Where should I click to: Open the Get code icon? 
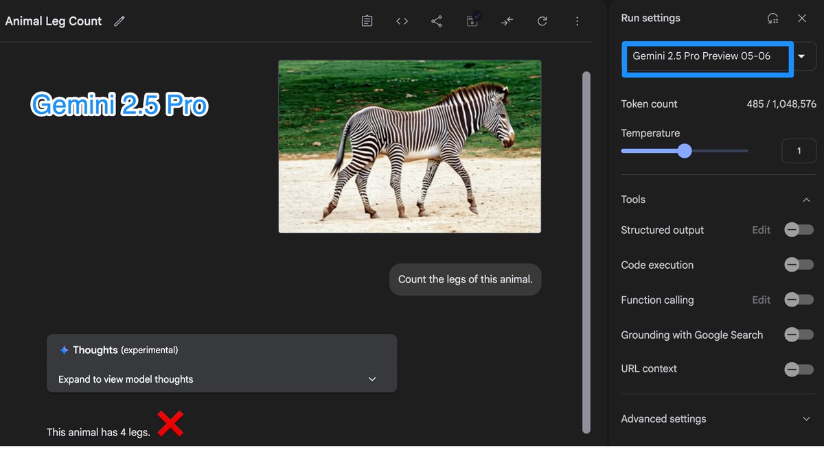click(402, 21)
